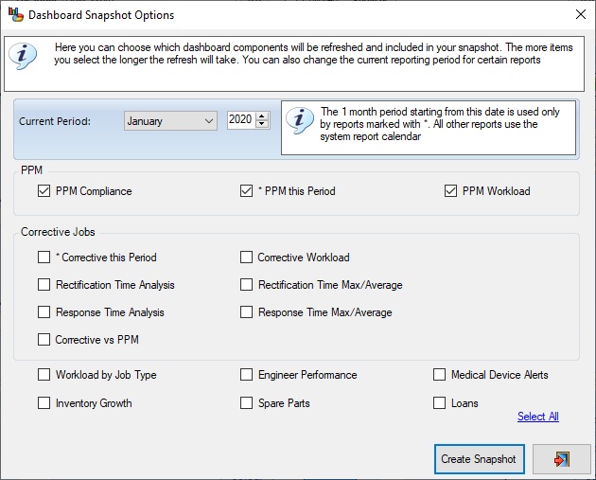Click the dashboard chart icon in title bar
The image size is (596, 480).
15,14
